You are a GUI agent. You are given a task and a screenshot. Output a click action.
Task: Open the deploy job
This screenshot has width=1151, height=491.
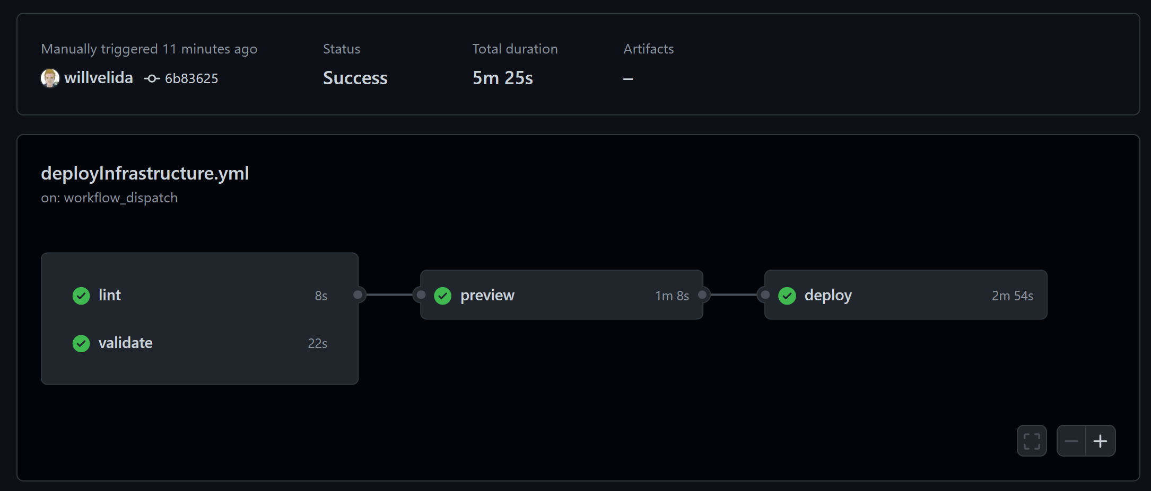tap(828, 295)
